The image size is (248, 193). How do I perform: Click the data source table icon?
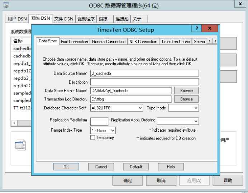(20, 145)
